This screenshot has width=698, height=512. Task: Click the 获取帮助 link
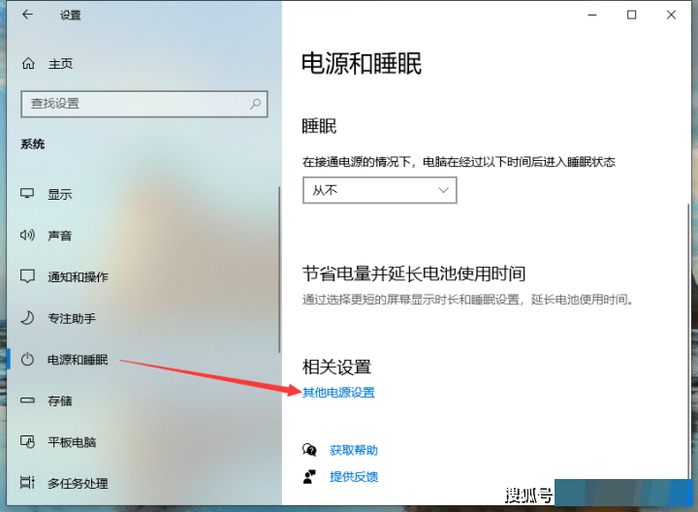(x=354, y=450)
